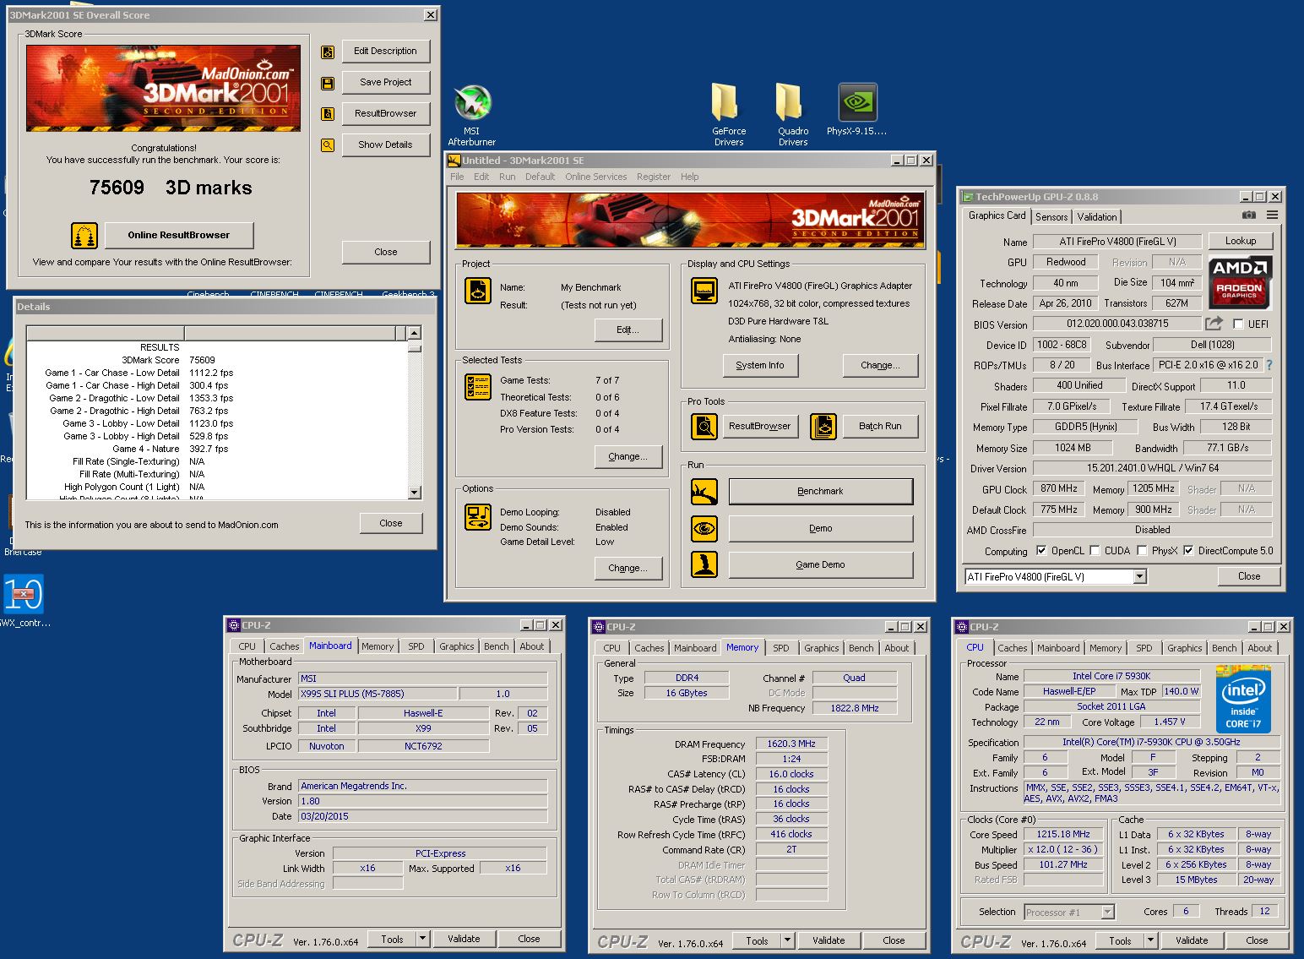1304x959 pixels.
Task: Switch to SPD tab in Memory CPU-Z window
Action: [781, 648]
